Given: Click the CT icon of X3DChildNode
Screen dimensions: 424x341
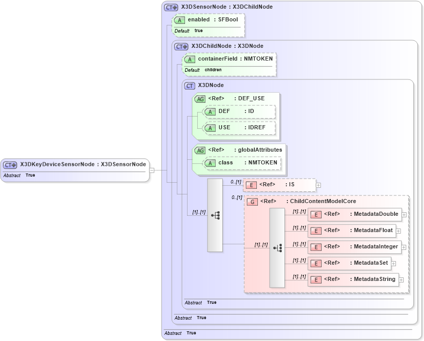Looking at the screenshot, I should [x=181, y=47].
